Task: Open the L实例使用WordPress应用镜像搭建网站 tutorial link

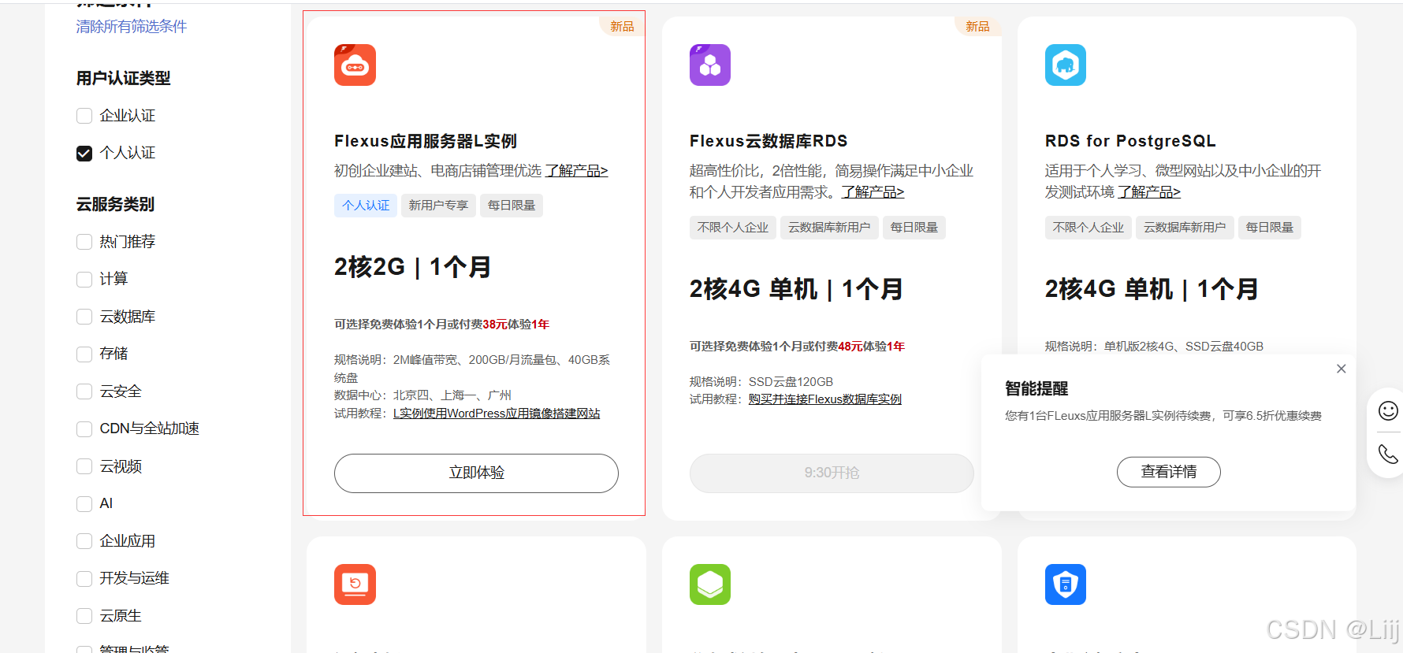Action: (497, 414)
